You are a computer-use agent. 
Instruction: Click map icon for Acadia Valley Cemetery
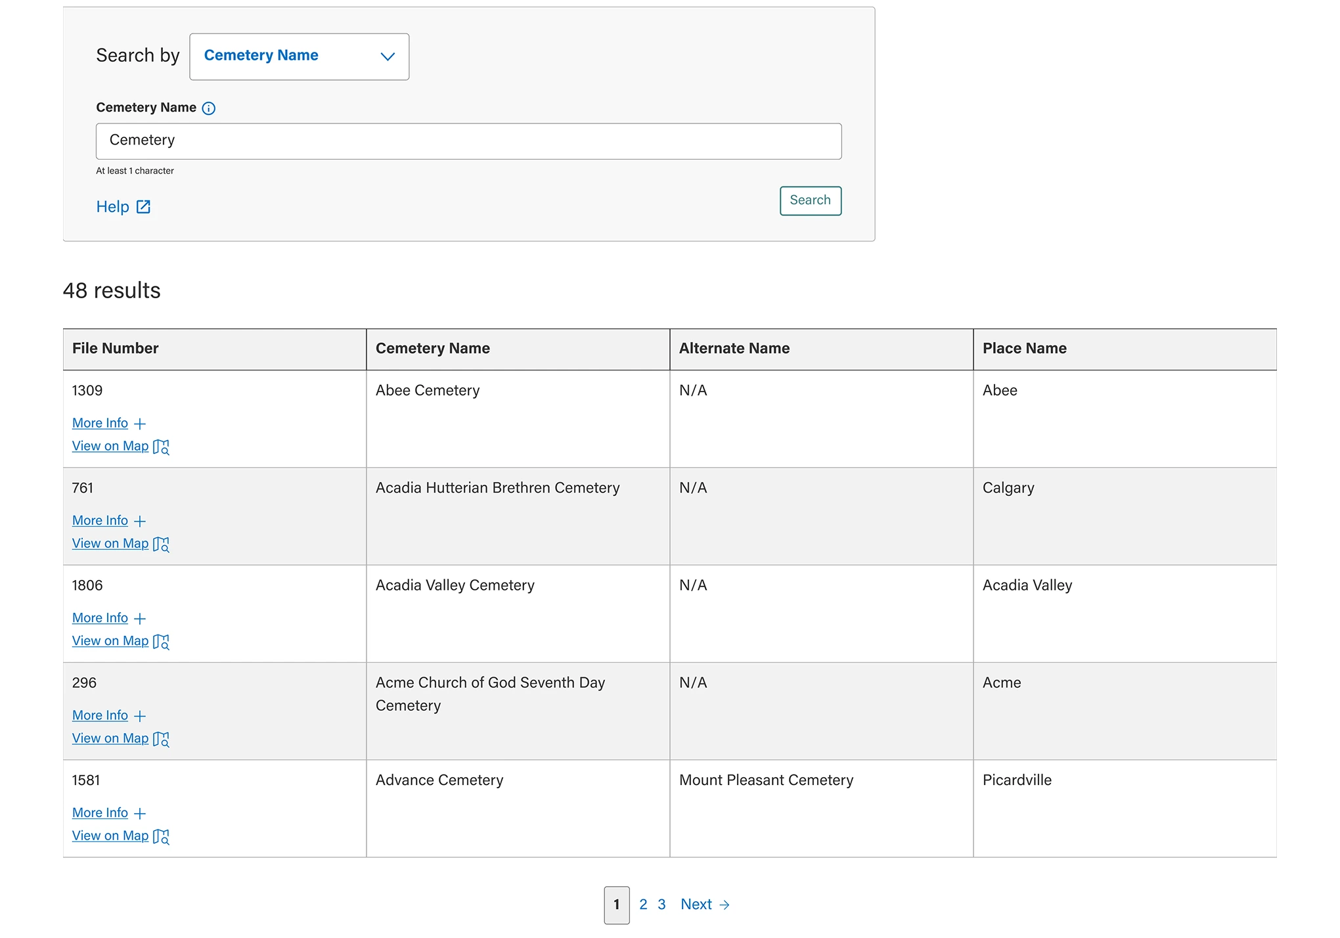[161, 641]
